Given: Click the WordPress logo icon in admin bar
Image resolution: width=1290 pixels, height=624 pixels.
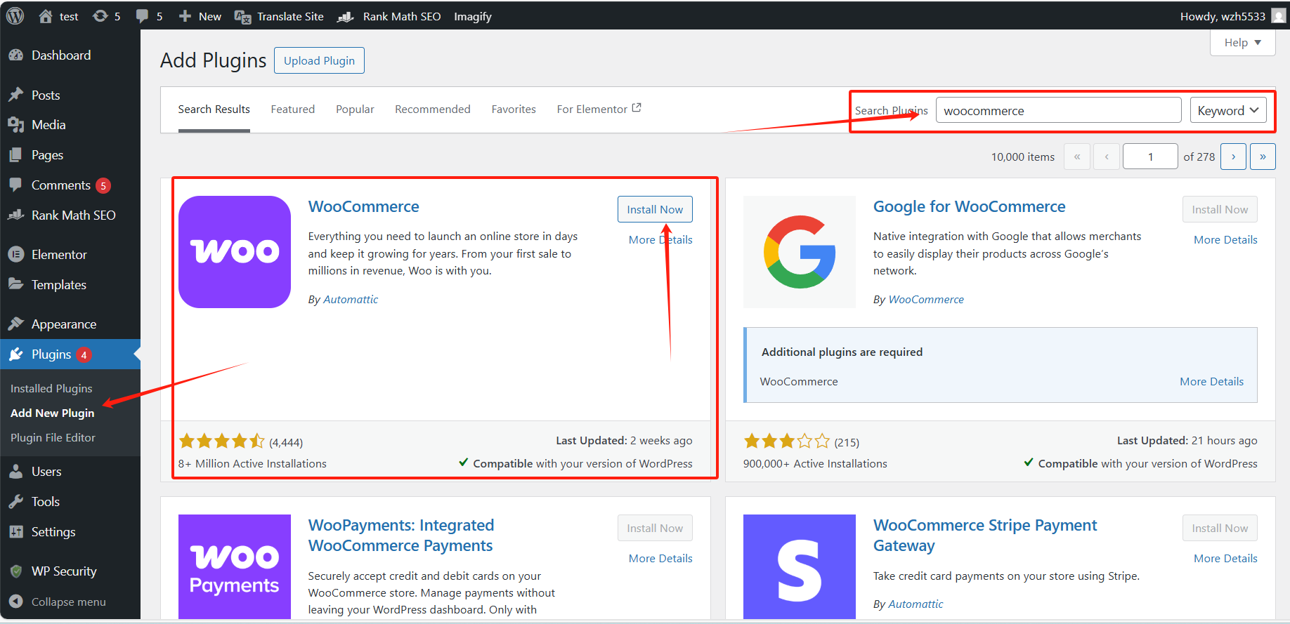Looking at the screenshot, I should click(15, 15).
